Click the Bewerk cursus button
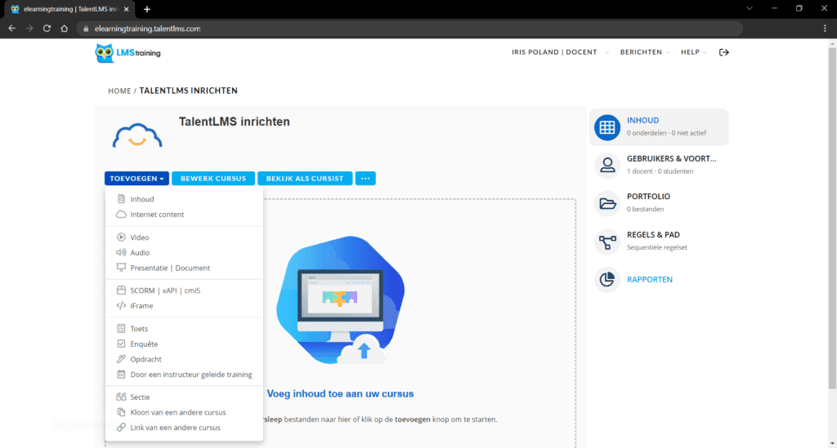Image resolution: width=837 pixels, height=448 pixels. [213, 179]
